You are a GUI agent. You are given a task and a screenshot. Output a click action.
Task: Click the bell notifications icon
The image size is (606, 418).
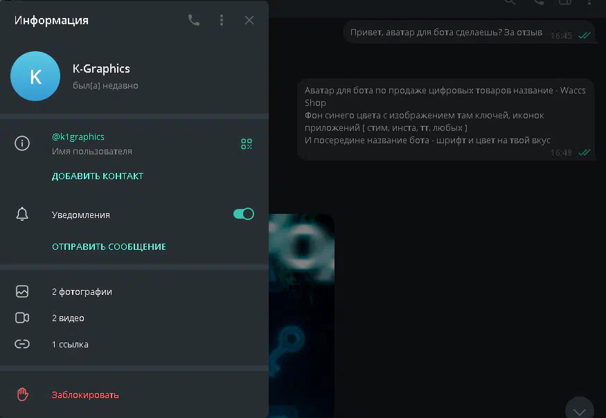[22, 215]
